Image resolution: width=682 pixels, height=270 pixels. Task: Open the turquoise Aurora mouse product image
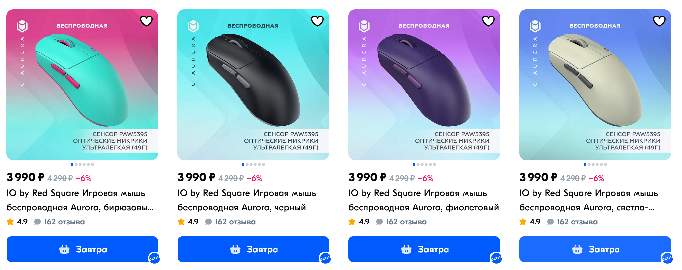(x=82, y=85)
